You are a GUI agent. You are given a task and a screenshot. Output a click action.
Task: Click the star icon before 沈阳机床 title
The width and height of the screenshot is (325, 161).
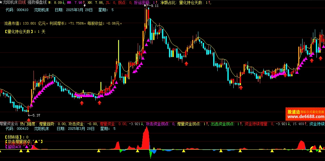(x=1, y=3)
